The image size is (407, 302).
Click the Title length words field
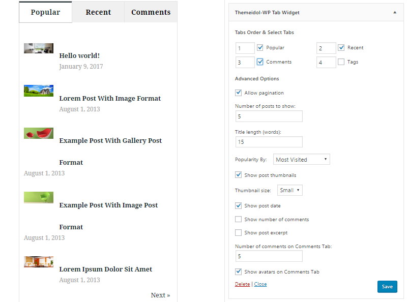click(269, 142)
